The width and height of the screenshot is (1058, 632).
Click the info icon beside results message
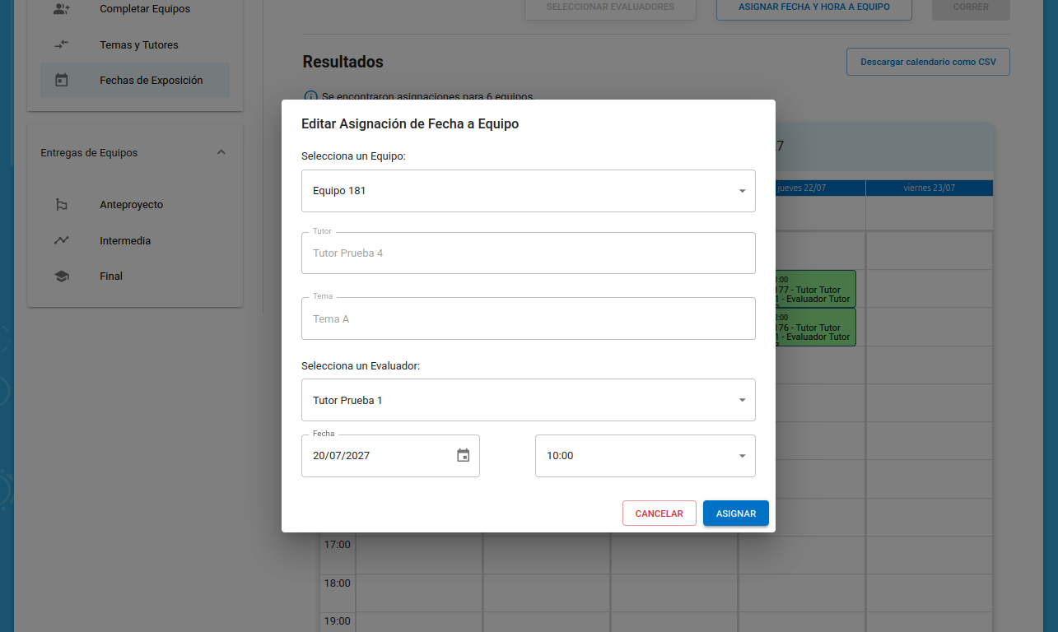point(310,97)
